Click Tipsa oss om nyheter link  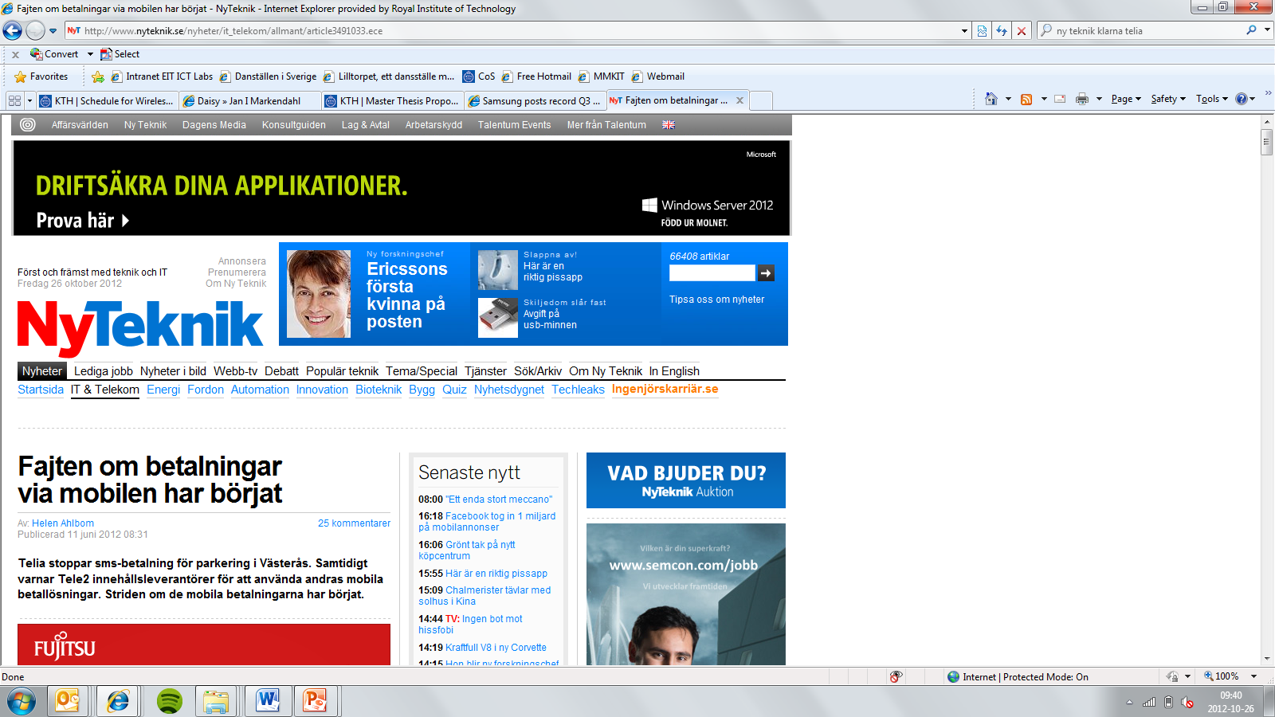716,300
